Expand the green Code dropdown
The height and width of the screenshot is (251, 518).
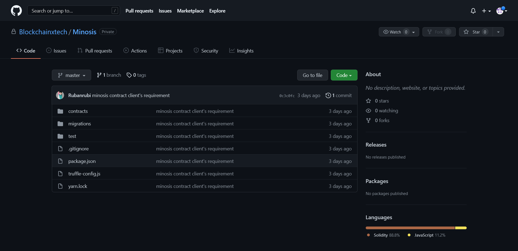(x=344, y=75)
